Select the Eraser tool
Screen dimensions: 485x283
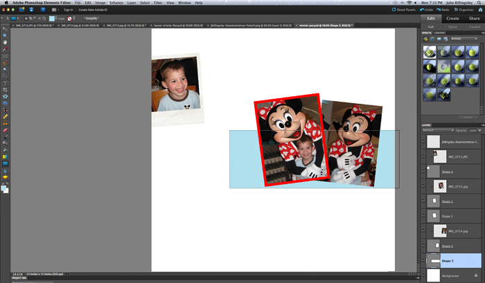pyautogui.click(x=5, y=130)
